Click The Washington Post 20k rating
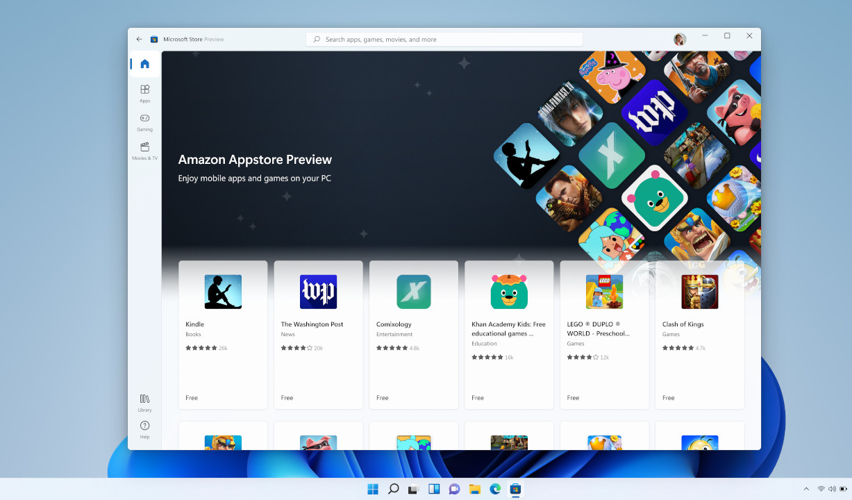The height and width of the screenshot is (500, 852). (x=301, y=348)
